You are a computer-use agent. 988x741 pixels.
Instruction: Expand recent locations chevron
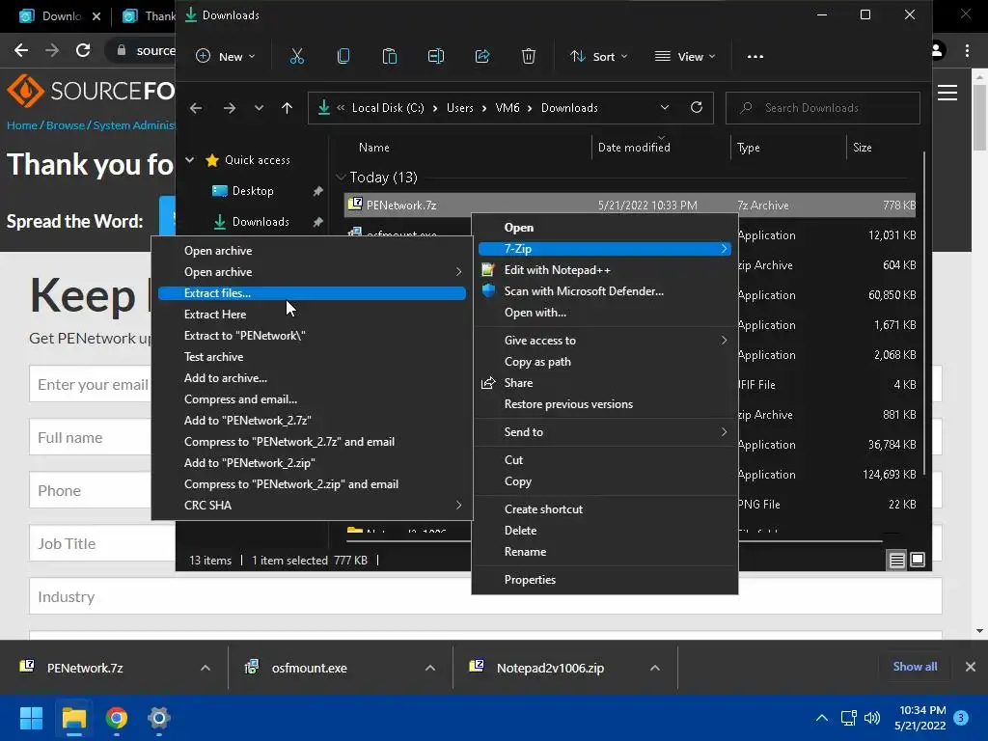pos(259,108)
